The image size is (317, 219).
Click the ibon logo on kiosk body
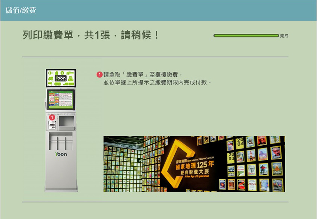[x=61, y=154]
